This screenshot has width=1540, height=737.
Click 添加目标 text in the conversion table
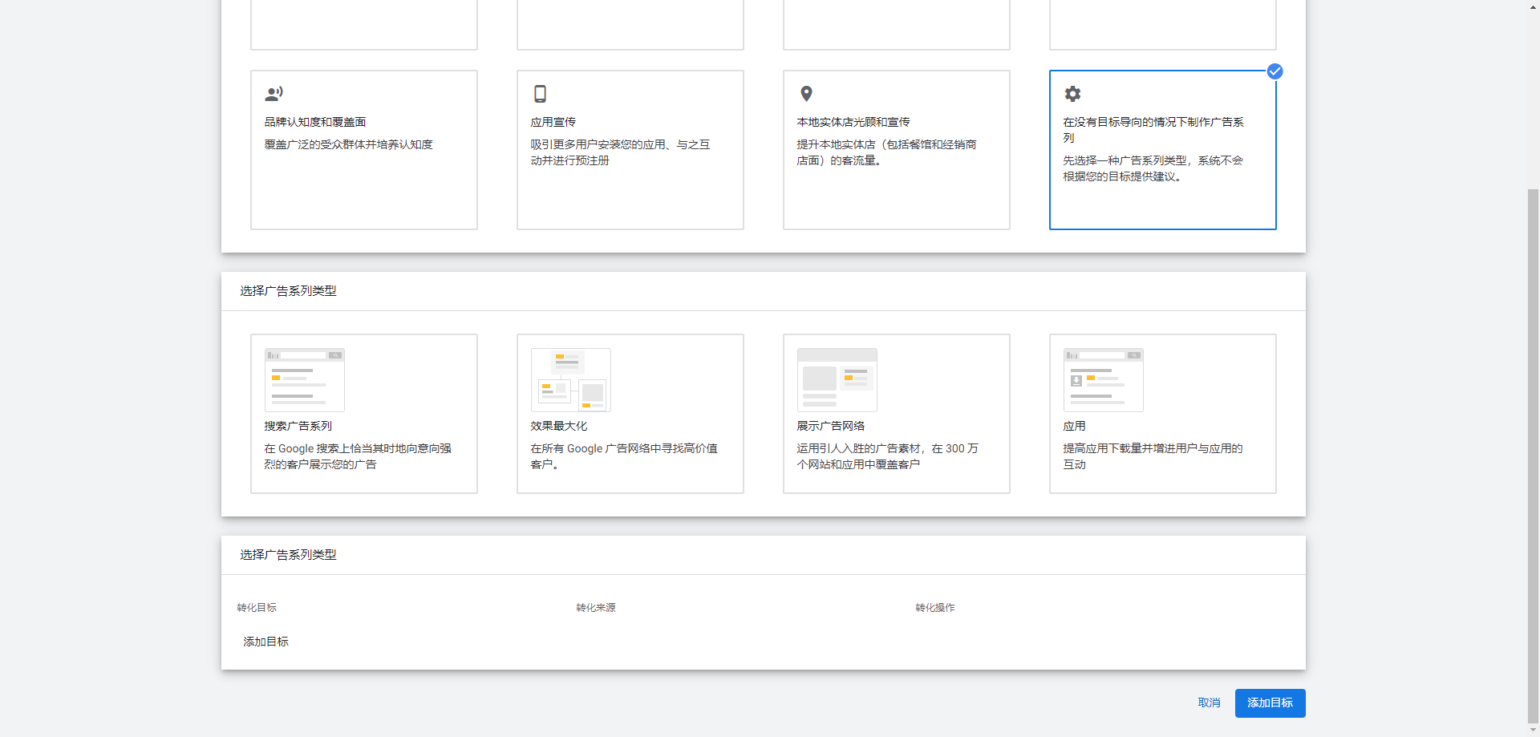265,642
